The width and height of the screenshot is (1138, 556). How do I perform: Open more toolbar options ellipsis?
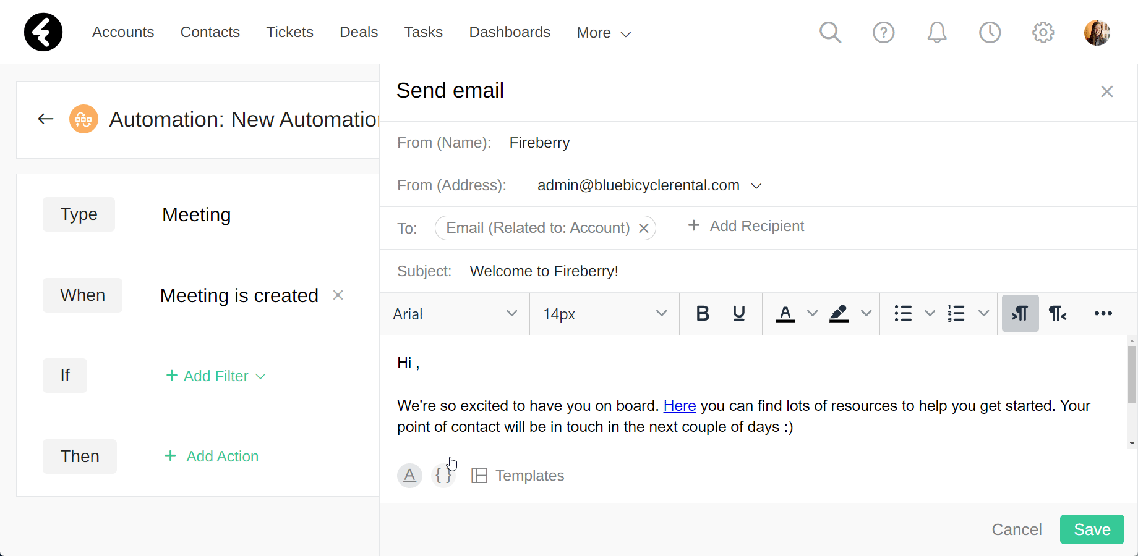tap(1103, 314)
